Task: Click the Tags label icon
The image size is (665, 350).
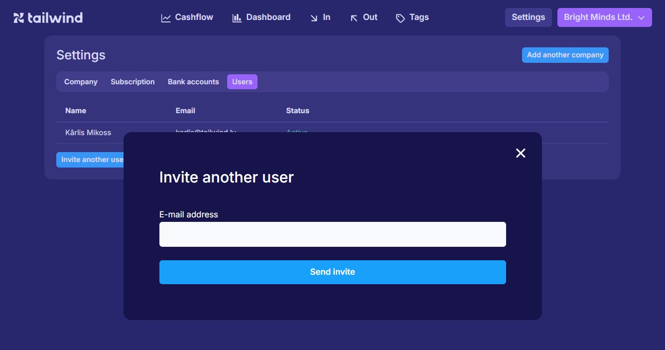Action: (x=400, y=18)
